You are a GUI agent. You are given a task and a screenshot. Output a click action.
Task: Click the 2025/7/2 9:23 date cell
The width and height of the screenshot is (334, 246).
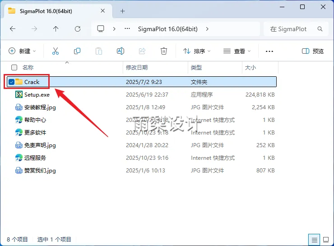coord(144,82)
